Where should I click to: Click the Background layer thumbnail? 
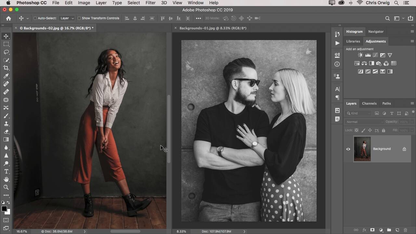[x=362, y=149]
